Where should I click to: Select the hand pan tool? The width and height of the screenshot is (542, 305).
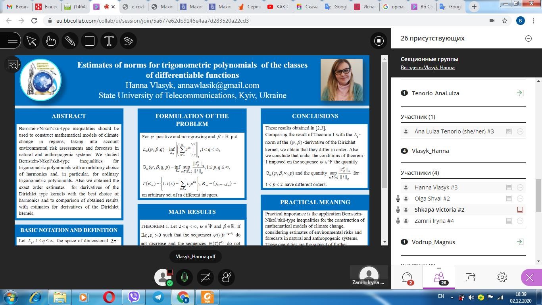point(51,41)
